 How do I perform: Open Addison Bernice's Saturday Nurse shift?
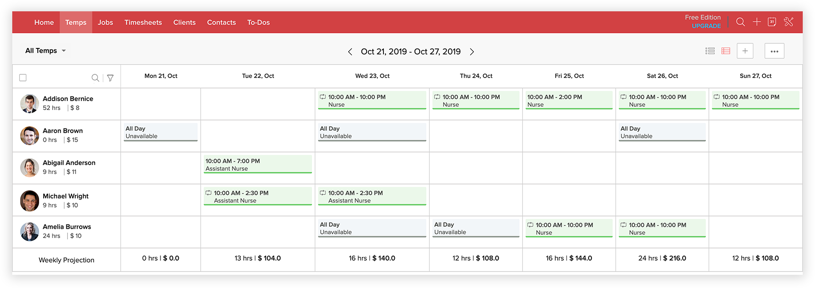[662, 100]
